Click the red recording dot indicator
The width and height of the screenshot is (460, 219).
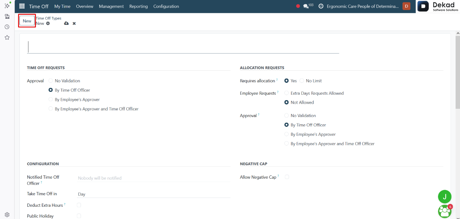click(x=298, y=6)
